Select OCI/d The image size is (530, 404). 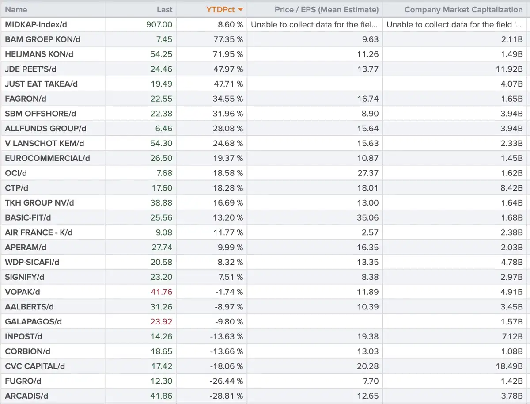point(16,173)
